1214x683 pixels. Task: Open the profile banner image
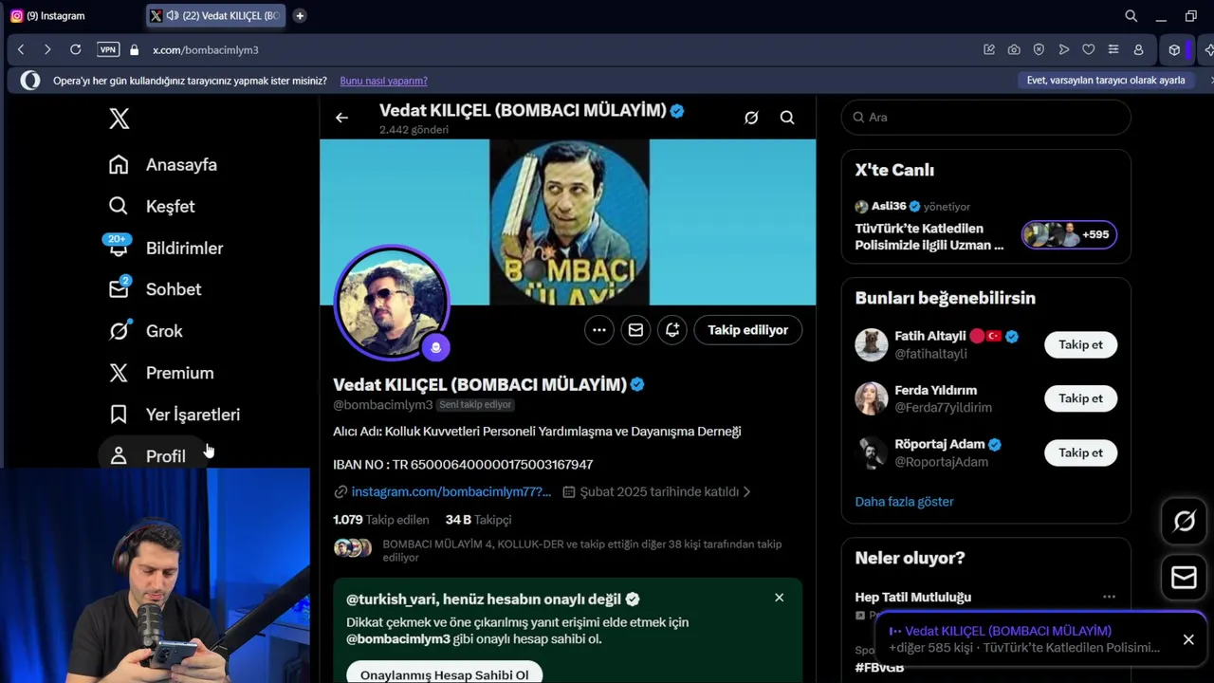pos(568,222)
